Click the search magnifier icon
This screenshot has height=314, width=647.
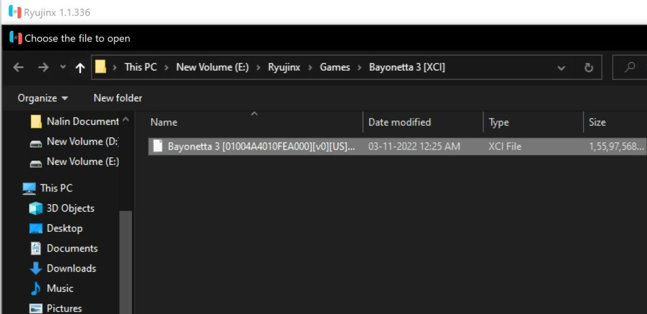(630, 68)
